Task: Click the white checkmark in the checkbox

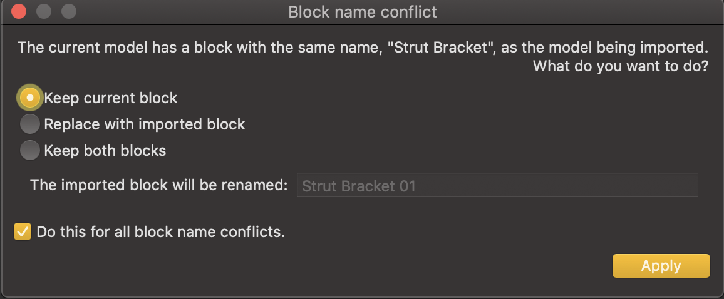Action: [x=22, y=232]
